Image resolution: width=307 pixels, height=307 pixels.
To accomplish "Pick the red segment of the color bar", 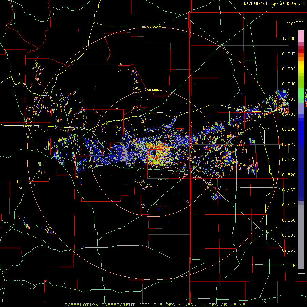I will coord(301,51).
